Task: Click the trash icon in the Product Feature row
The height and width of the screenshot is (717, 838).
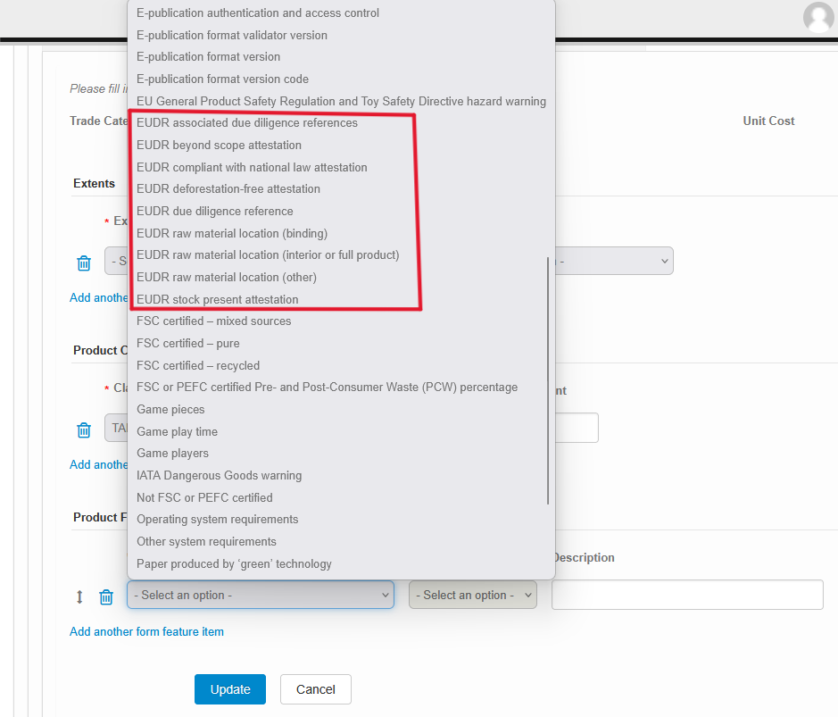Action: point(106,596)
